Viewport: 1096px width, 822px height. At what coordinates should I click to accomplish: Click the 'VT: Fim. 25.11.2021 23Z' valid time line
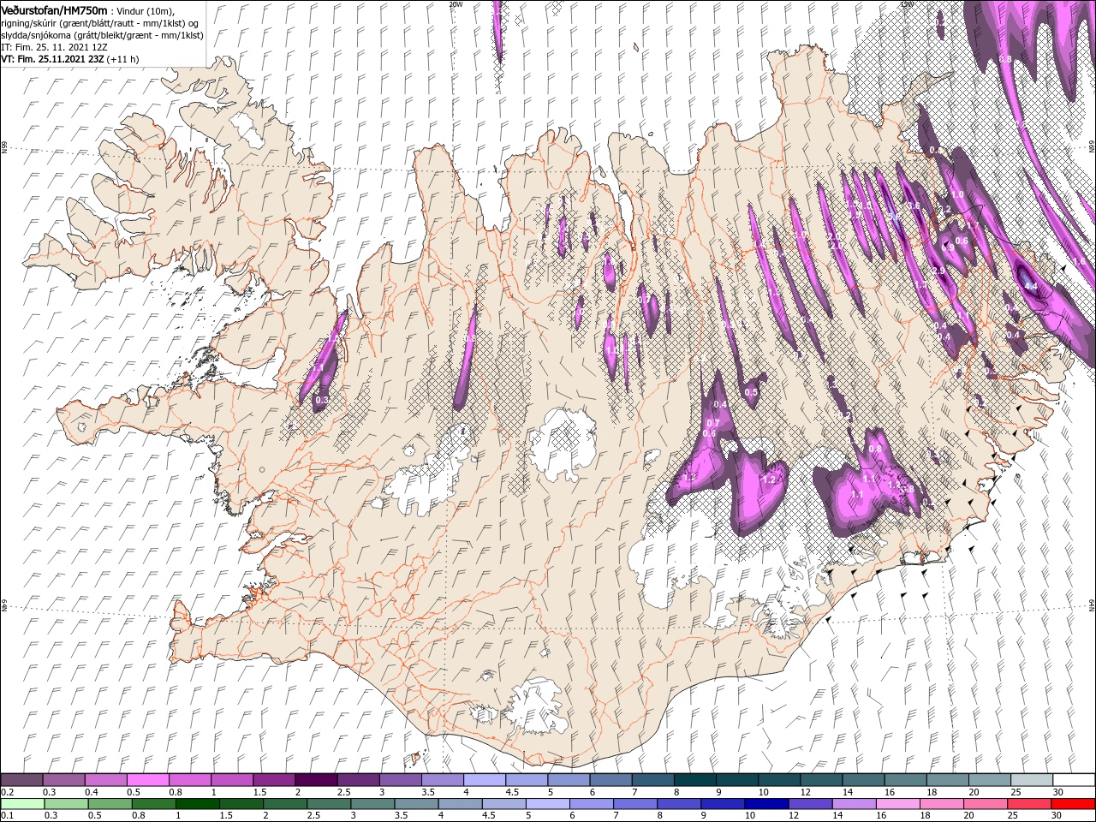54,59
